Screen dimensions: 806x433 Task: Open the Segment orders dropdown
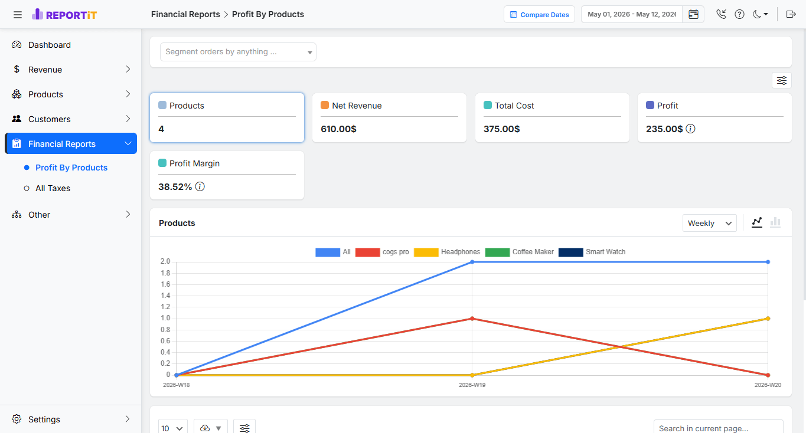(238, 52)
